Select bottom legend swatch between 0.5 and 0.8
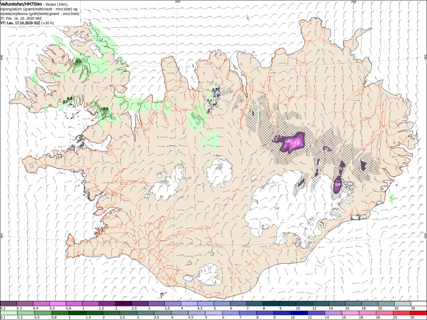Screen dimensions: 427x320 [x=43, y=313]
